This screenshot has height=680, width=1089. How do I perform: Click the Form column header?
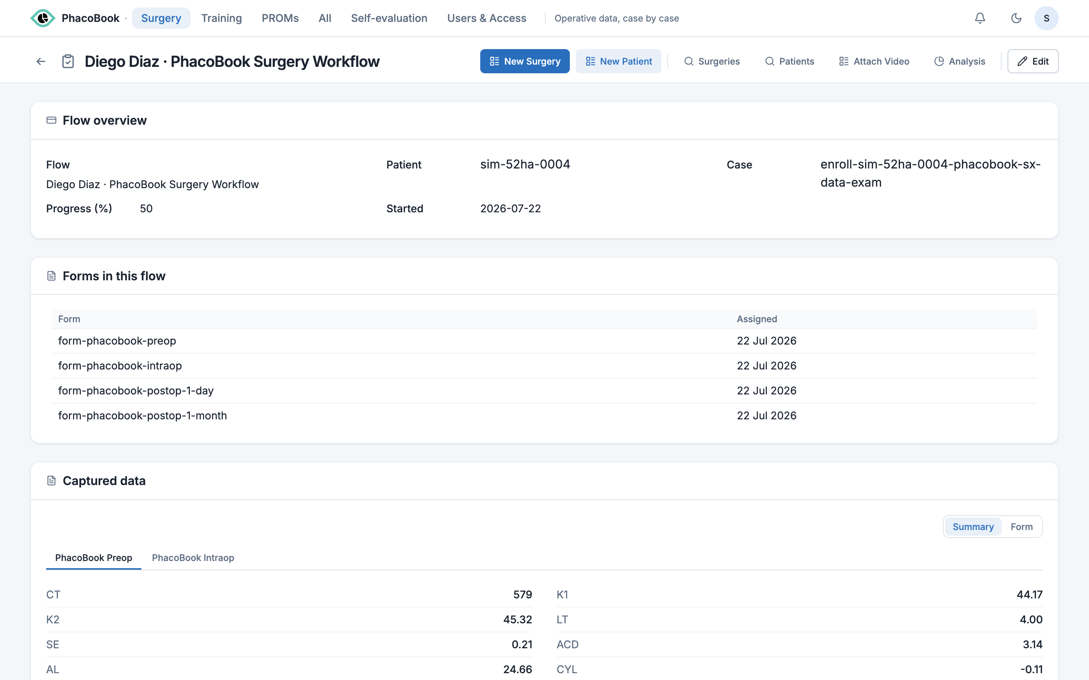(x=69, y=319)
